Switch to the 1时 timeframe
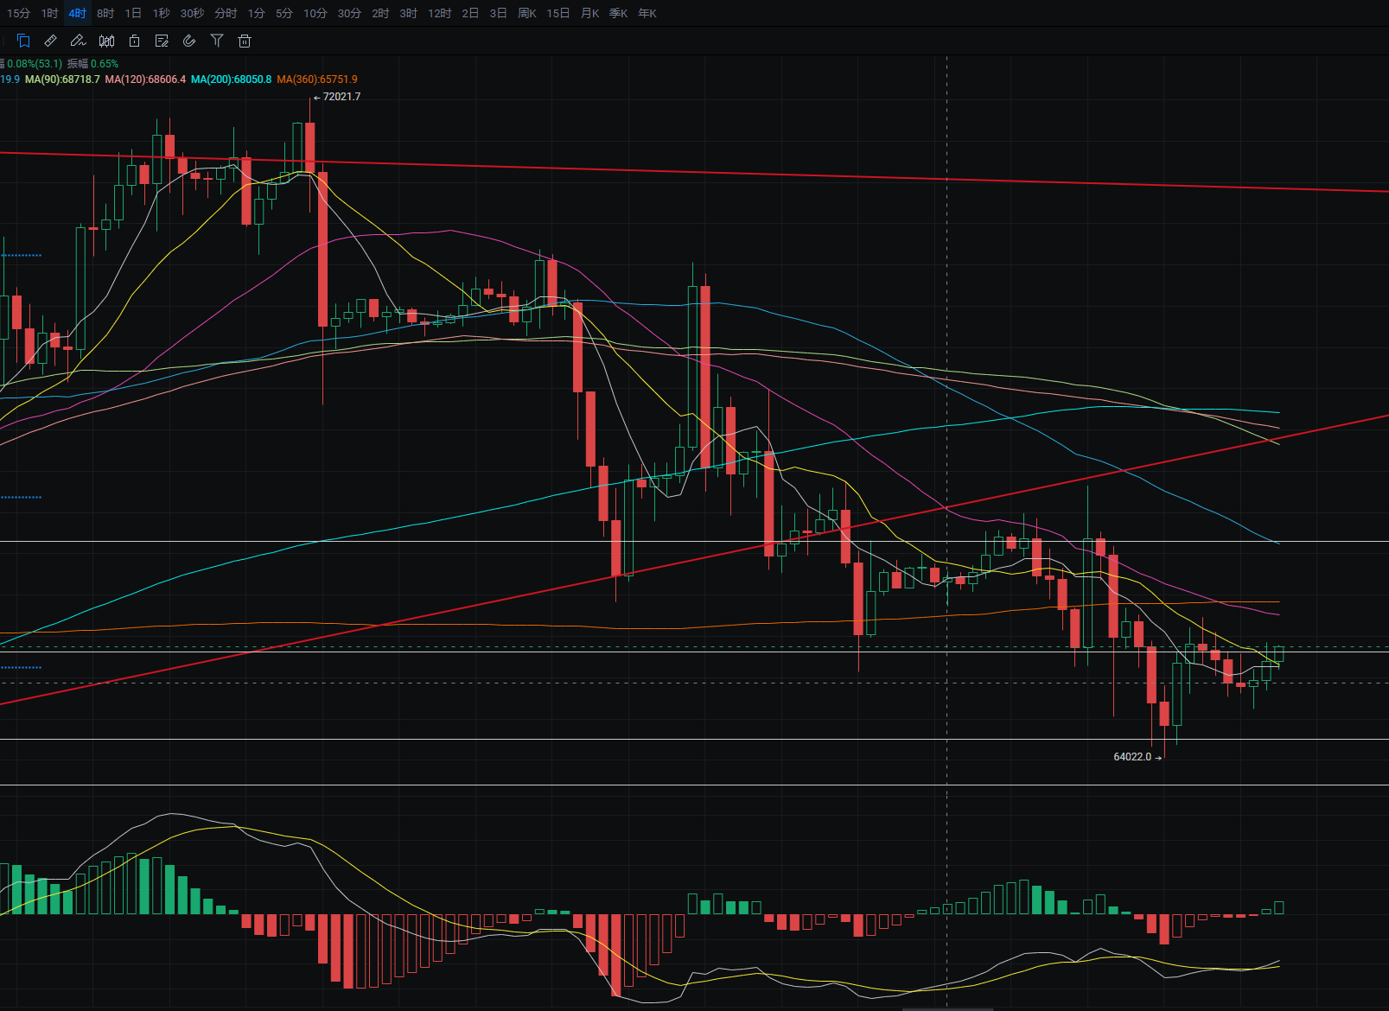 [50, 13]
